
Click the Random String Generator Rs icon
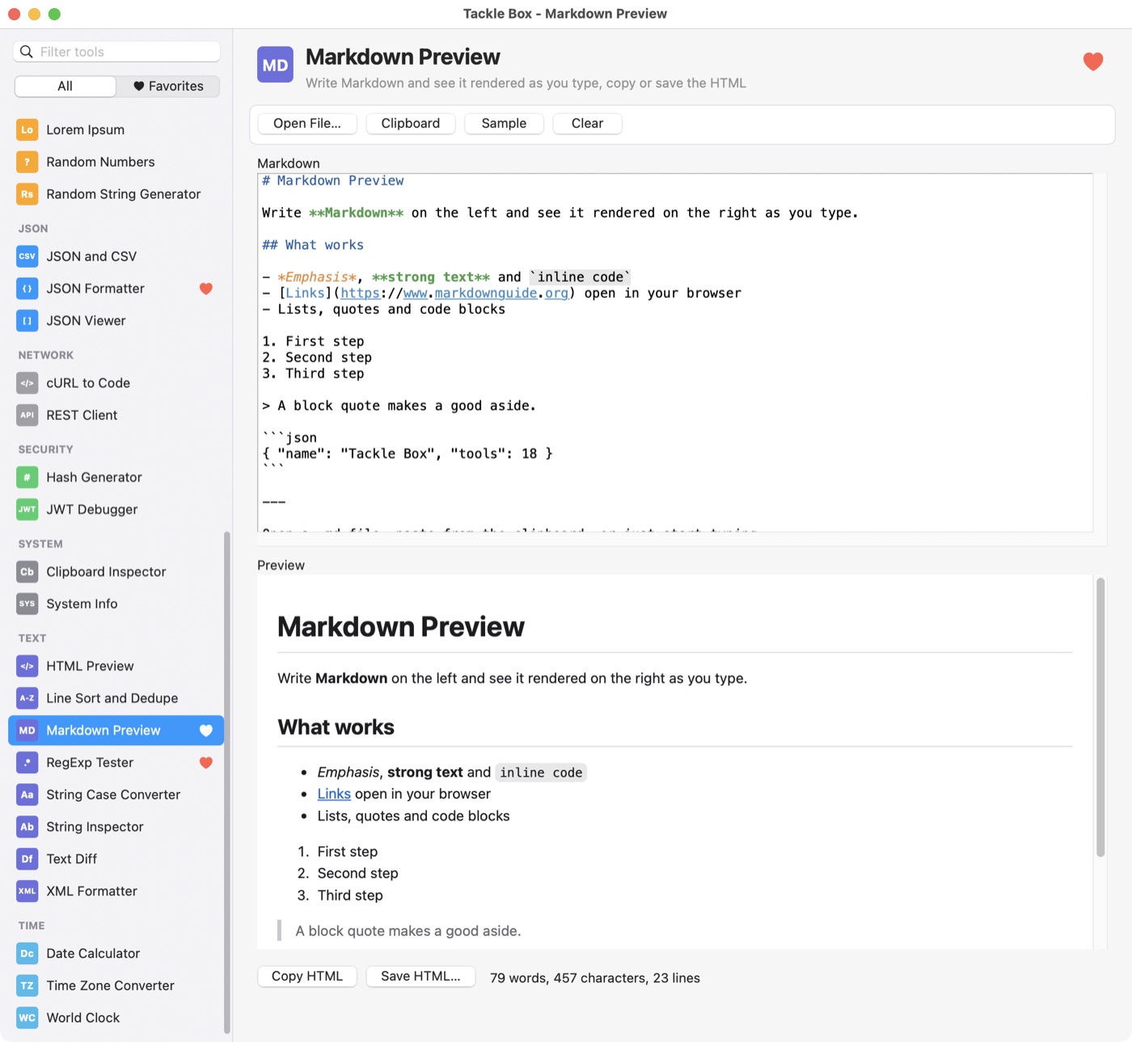[27, 194]
